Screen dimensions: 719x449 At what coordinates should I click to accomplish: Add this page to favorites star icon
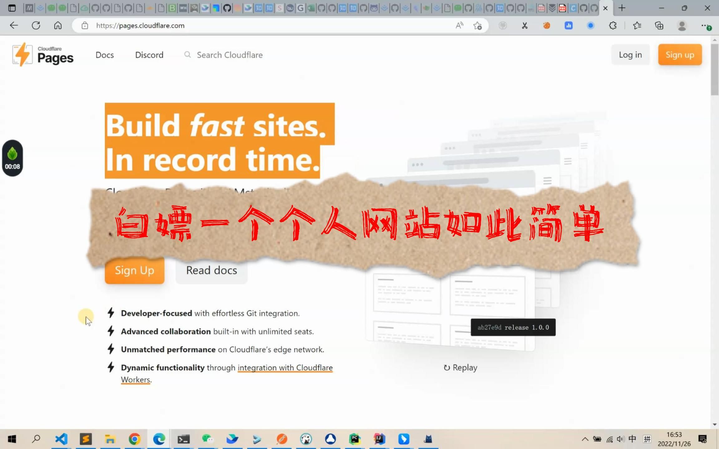pyautogui.click(x=477, y=26)
